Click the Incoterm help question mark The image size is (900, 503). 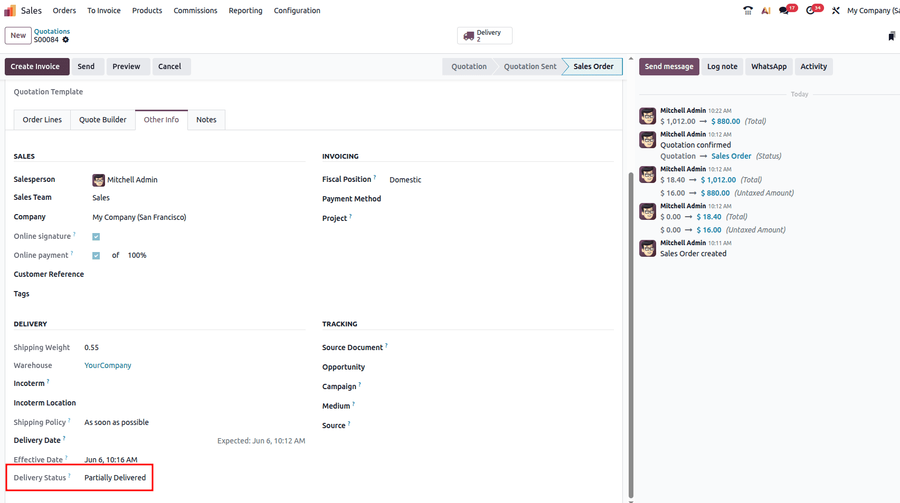(x=48, y=381)
